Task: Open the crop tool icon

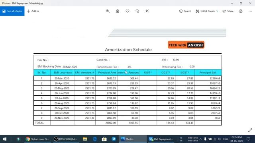Action: coord(147,11)
